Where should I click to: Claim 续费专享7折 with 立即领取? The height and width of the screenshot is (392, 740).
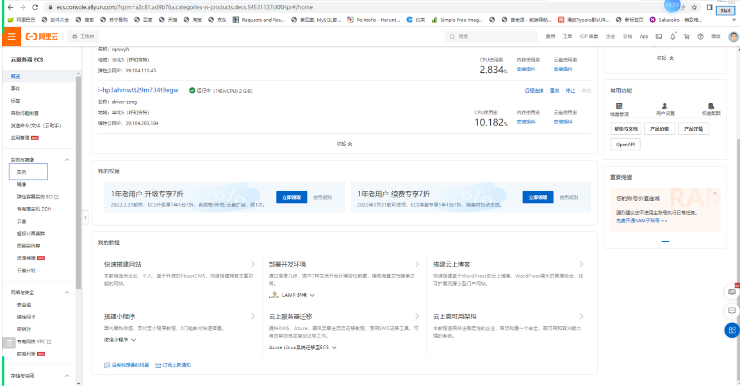pos(538,198)
